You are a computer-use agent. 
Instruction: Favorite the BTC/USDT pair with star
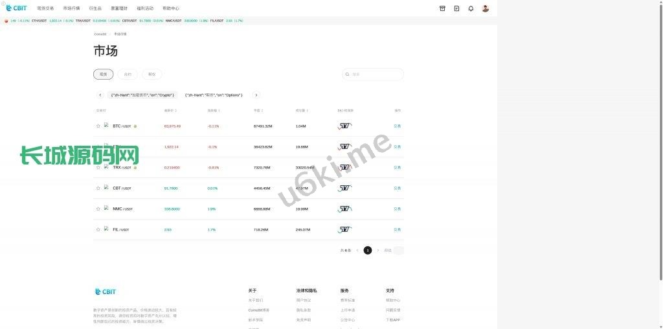pos(98,126)
